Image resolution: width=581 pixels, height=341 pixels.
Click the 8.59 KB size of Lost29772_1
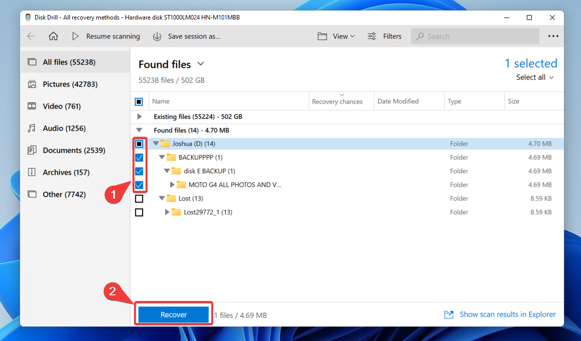tap(541, 212)
